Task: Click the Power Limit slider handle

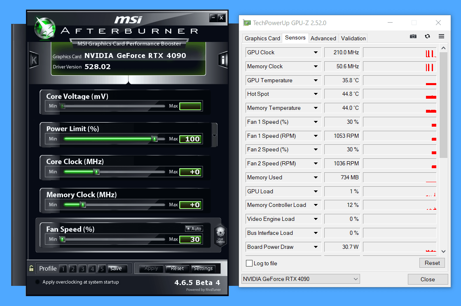Action: pyautogui.click(x=154, y=139)
